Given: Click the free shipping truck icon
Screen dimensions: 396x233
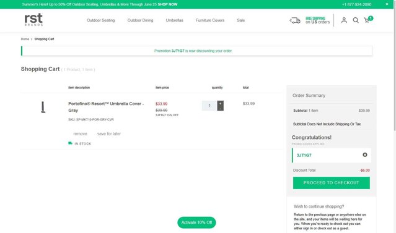Looking at the screenshot, I should pos(295,20).
